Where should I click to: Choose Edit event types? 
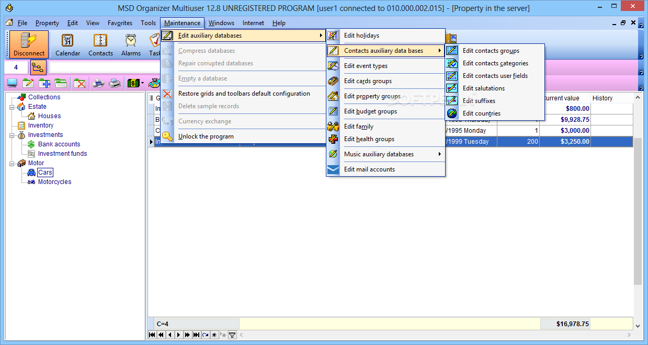pyautogui.click(x=385, y=66)
